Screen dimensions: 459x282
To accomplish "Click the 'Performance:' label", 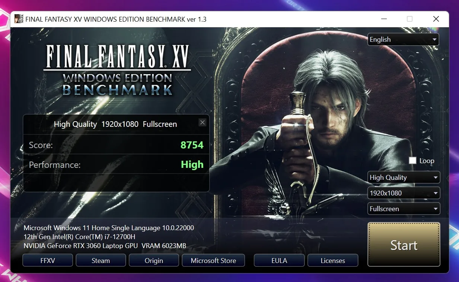I will coord(55,164).
